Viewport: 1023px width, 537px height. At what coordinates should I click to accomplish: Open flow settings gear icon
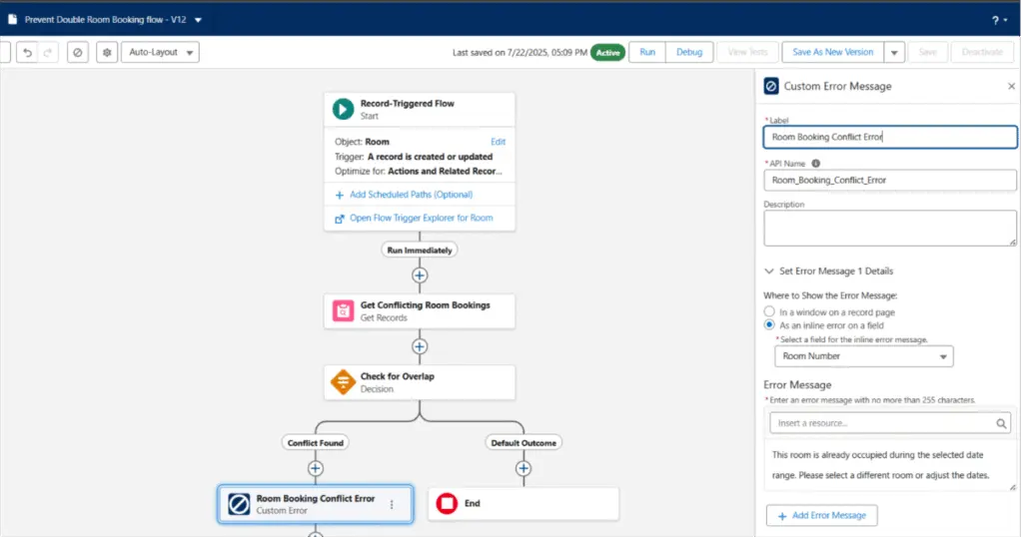pos(107,52)
